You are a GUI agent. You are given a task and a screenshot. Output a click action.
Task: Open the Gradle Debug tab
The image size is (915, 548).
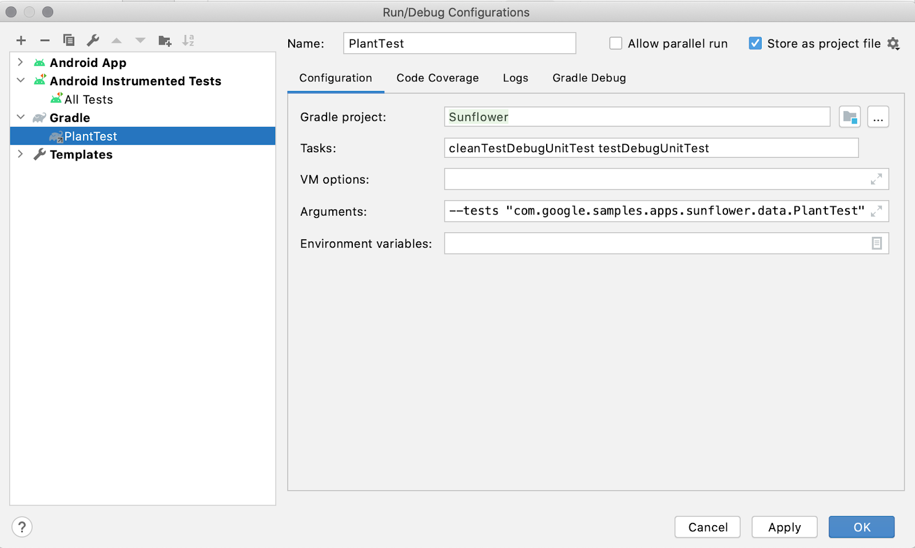[x=588, y=78]
